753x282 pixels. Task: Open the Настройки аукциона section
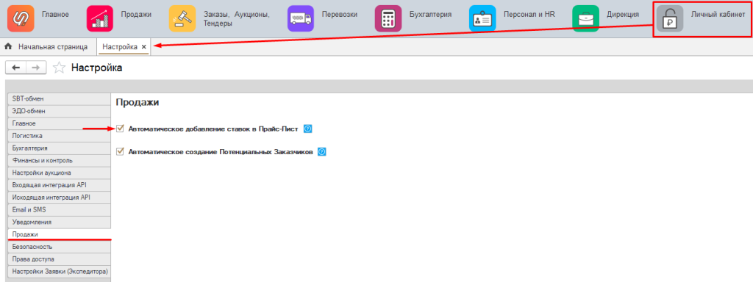click(x=60, y=173)
